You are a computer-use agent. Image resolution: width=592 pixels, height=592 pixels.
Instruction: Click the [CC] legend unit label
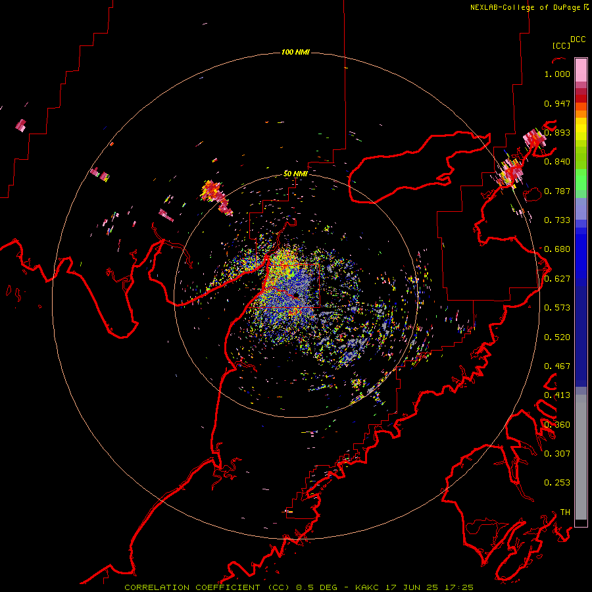(x=561, y=45)
